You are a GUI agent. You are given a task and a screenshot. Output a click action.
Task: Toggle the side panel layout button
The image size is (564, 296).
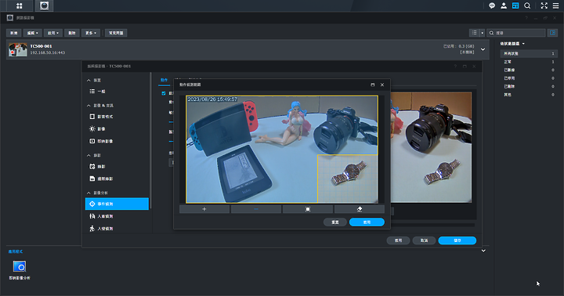click(552, 33)
